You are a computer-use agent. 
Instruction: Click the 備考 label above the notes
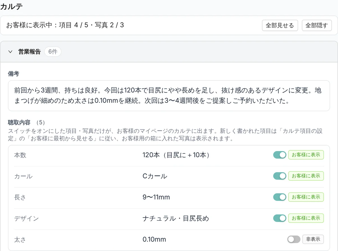point(14,74)
